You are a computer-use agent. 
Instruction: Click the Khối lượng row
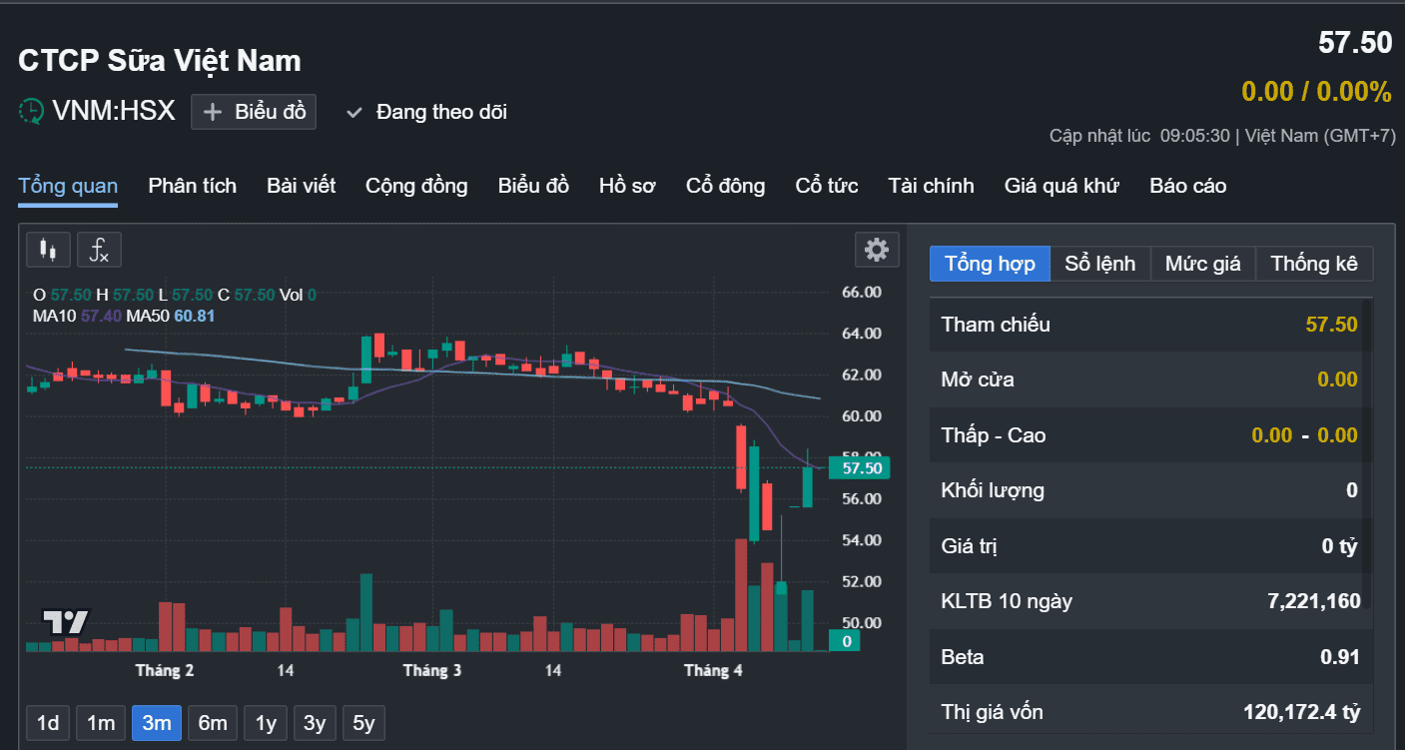coord(1149,490)
